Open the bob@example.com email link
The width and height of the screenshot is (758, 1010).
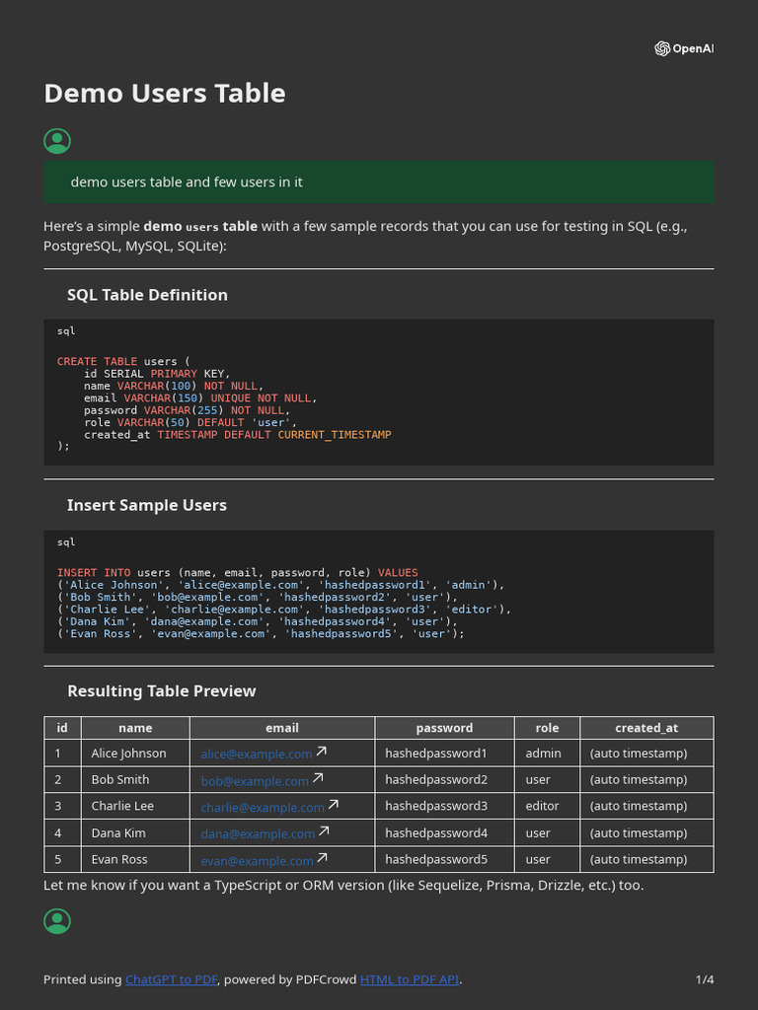pos(255,780)
